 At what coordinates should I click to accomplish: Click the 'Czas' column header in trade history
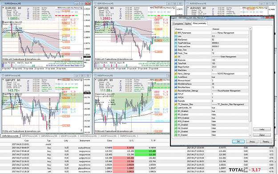pyautogui.click(x=27, y=141)
